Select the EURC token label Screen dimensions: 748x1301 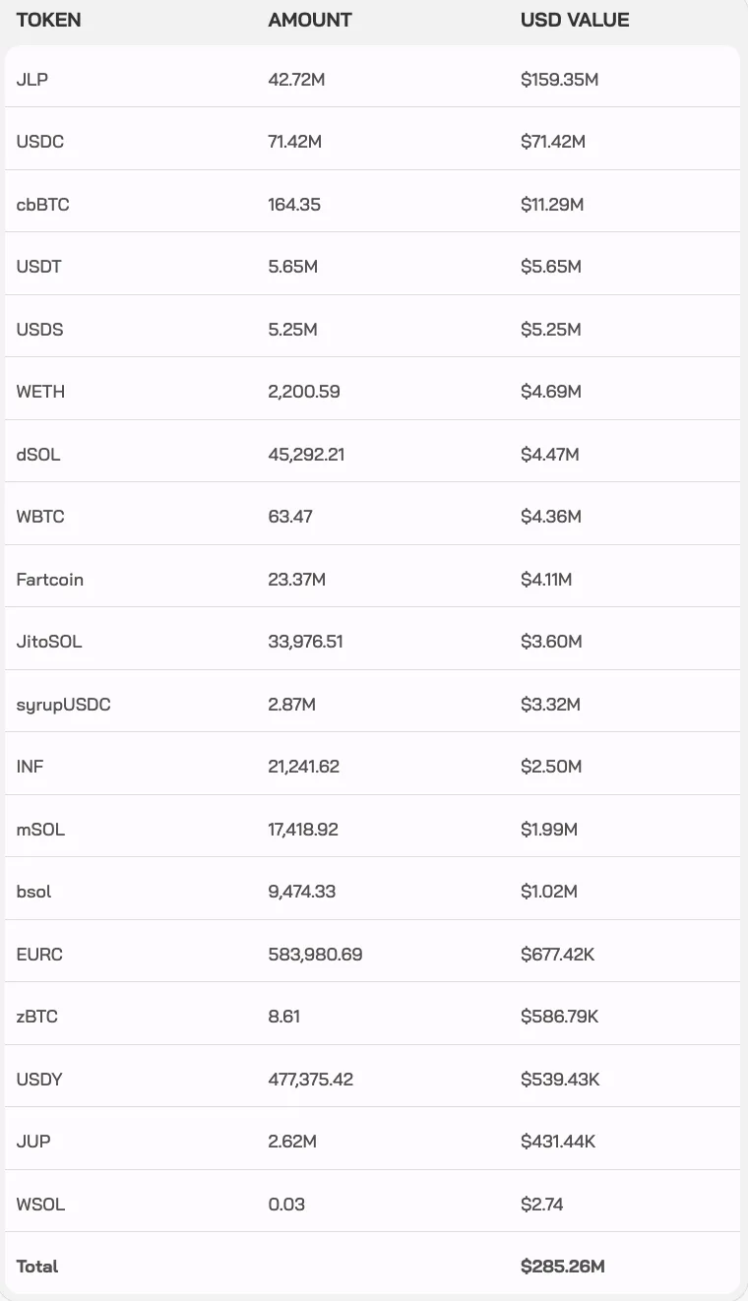pos(39,954)
